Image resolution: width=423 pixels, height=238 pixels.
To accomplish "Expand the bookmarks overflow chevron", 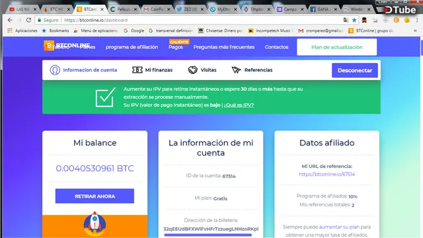I will point(415,31).
